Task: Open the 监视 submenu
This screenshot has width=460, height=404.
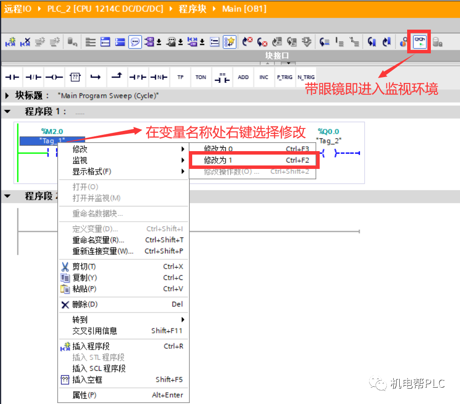Action: [x=124, y=160]
